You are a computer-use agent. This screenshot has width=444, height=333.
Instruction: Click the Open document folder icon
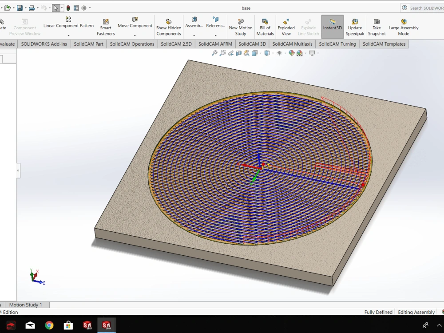[8, 8]
